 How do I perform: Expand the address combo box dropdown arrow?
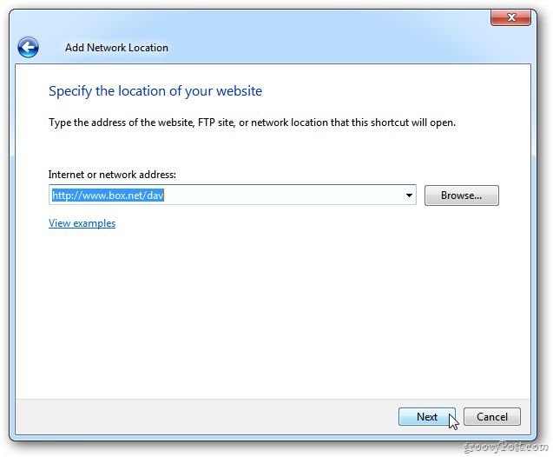pyautogui.click(x=409, y=195)
